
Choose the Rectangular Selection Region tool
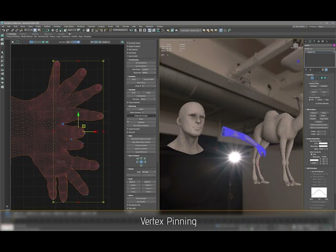click(44, 30)
